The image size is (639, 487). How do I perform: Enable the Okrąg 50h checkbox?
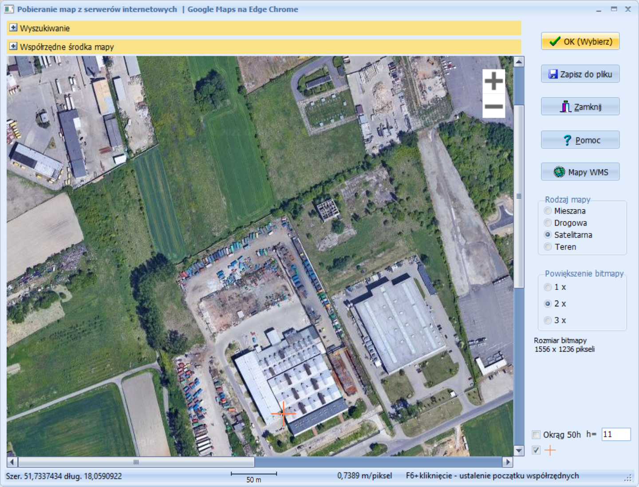pyautogui.click(x=536, y=435)
